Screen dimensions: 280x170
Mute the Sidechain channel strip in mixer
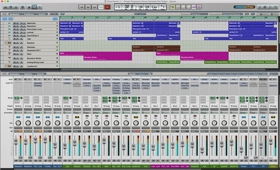(16, 161)
